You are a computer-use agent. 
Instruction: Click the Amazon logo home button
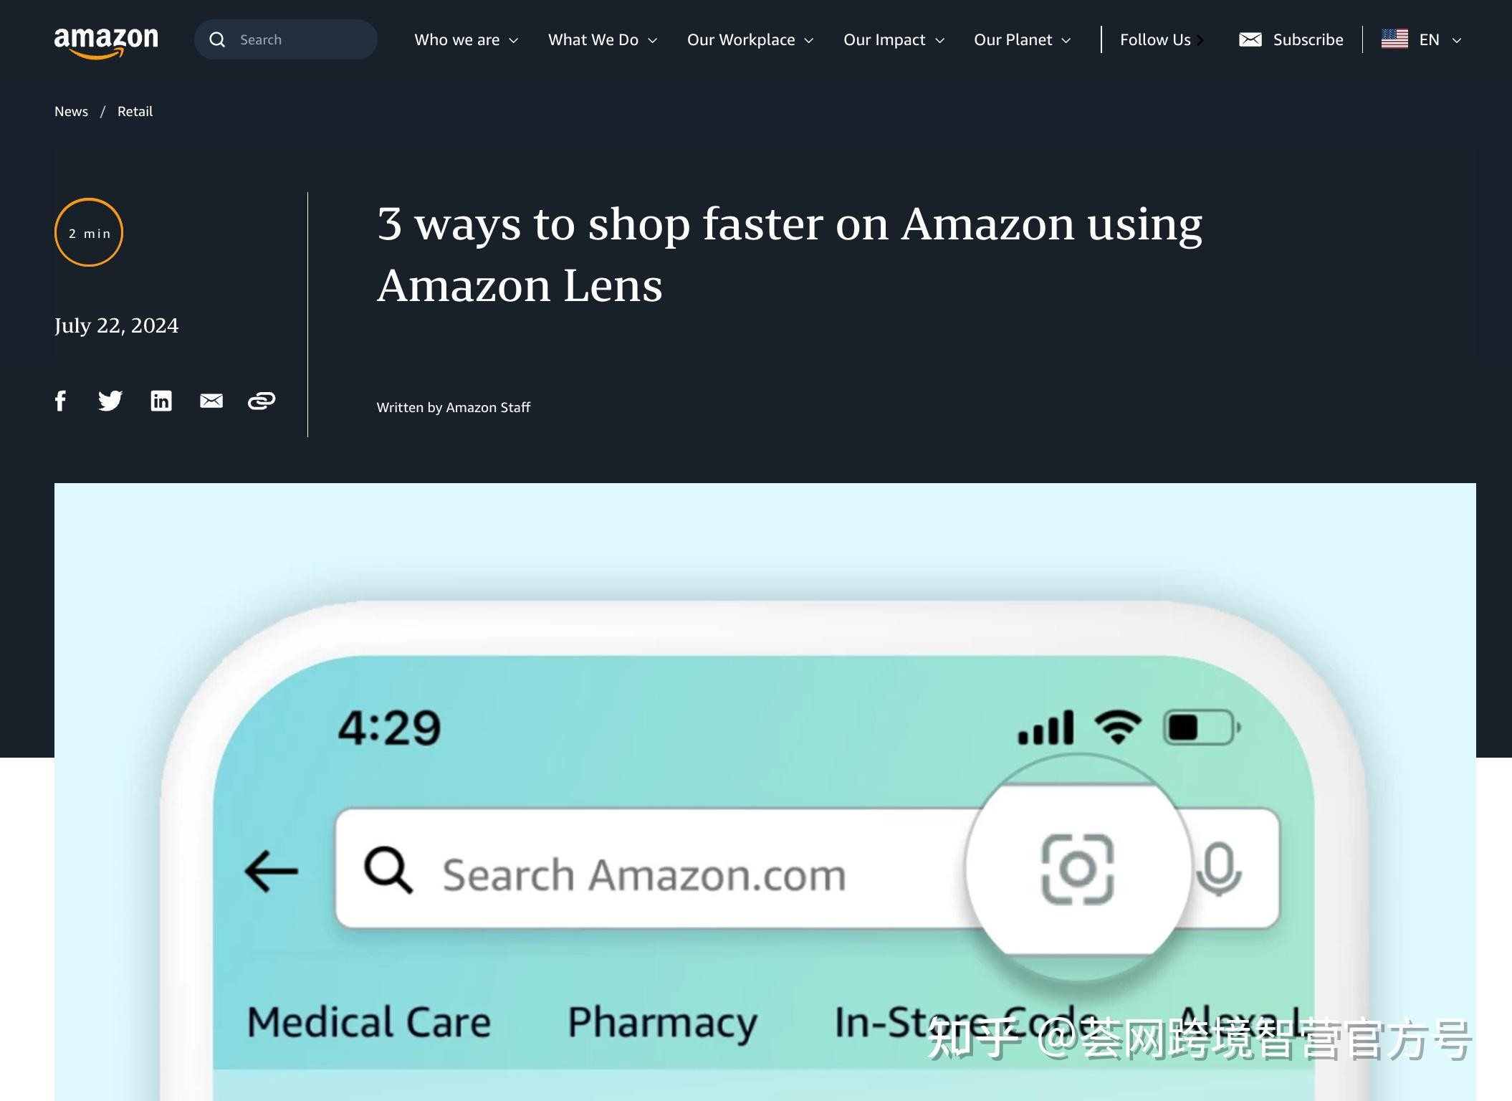point(105,40)
